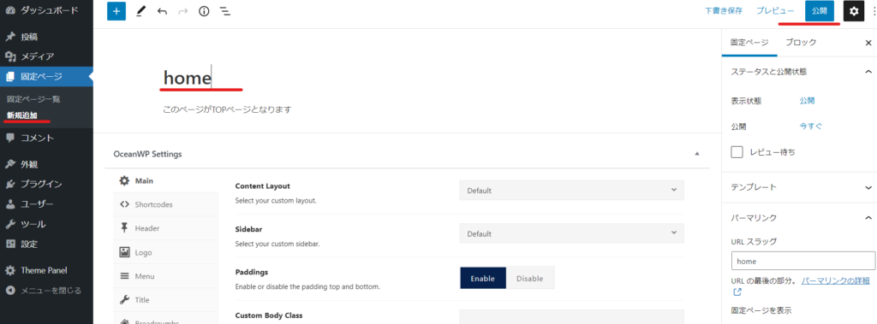This screenshot has height=324, width=877.
Task: Open the content details info icon
Action: [x=204, y=11]
